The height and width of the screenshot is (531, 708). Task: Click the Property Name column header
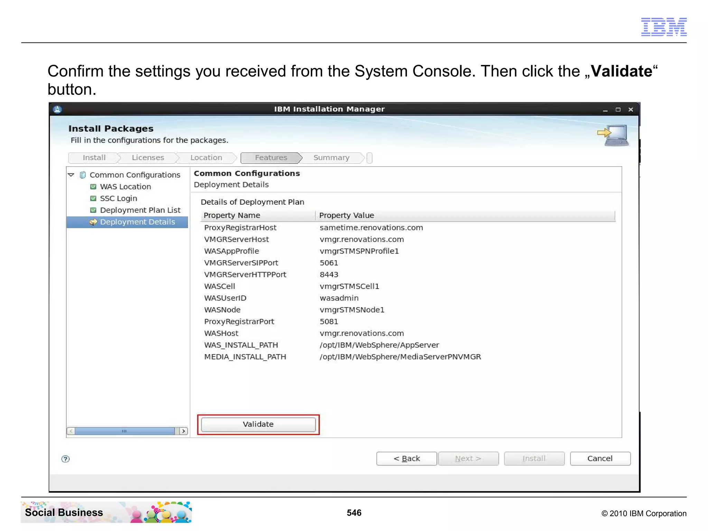click(258, 215)
